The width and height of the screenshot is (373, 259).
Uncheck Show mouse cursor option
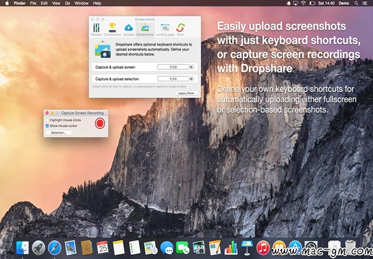pyautogui.click(x=47, y=125)
